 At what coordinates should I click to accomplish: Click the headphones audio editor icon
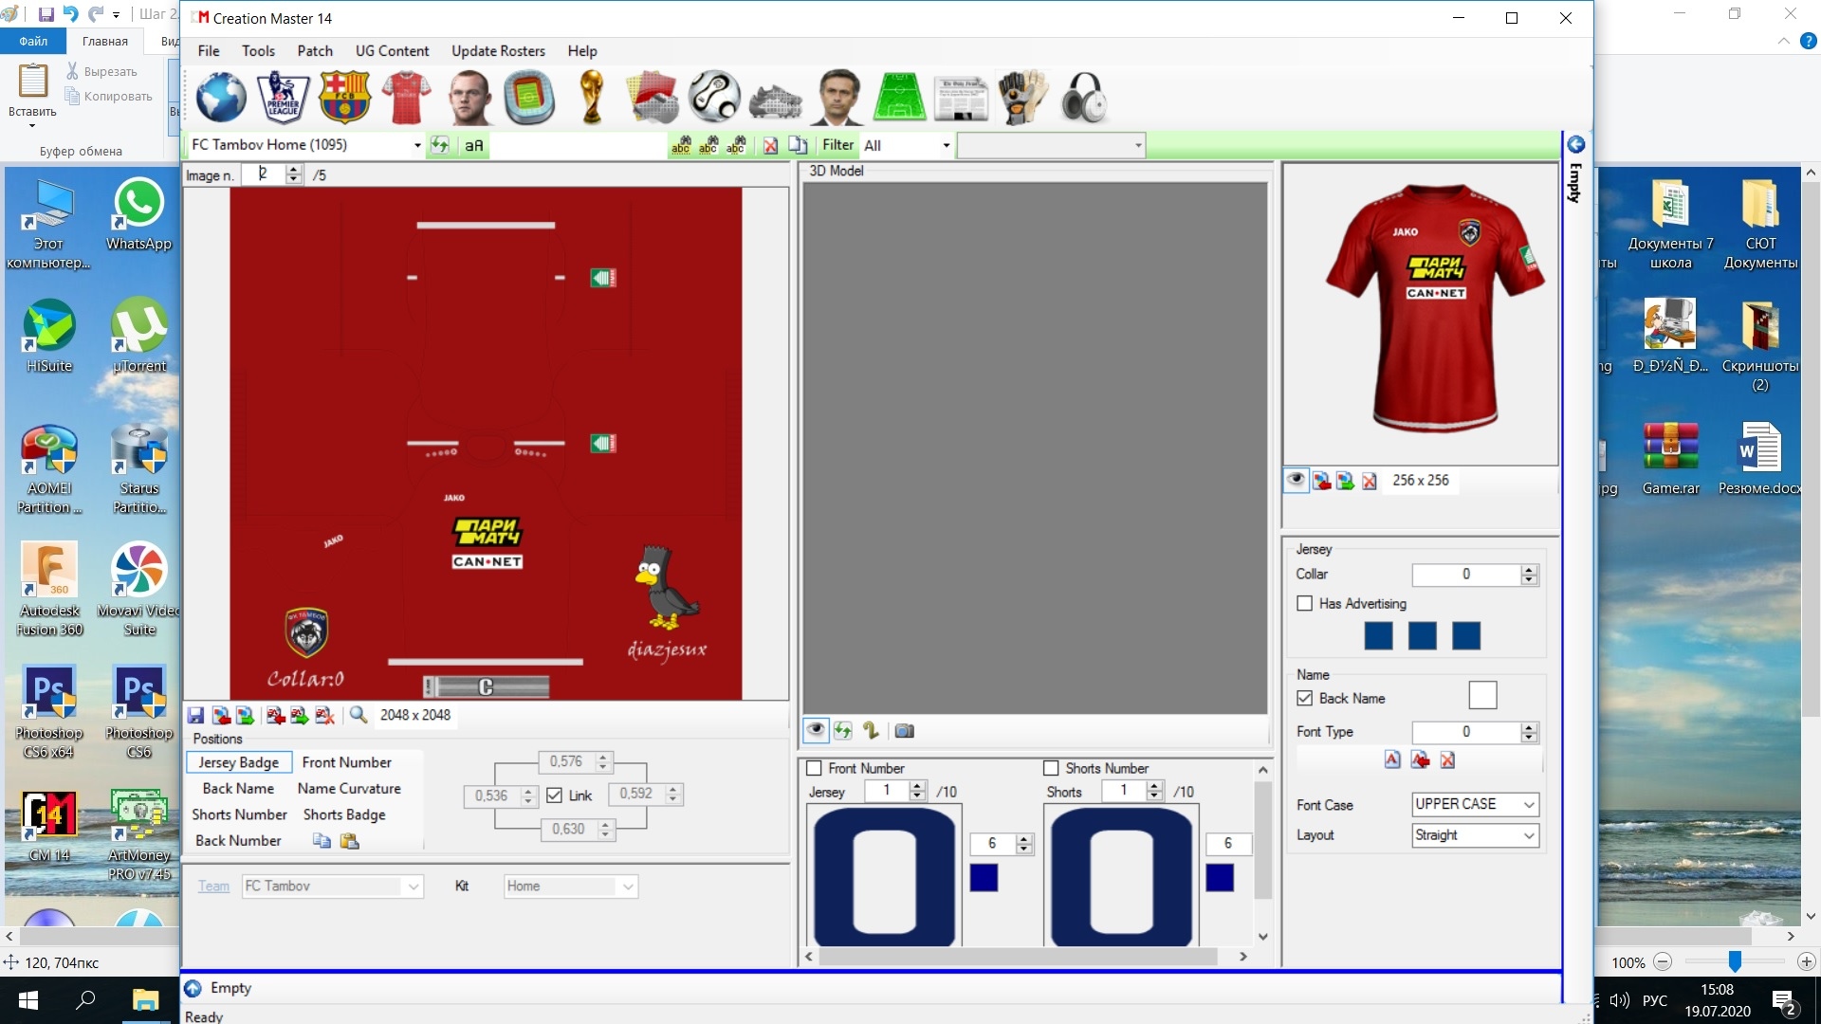(1084, 98)
